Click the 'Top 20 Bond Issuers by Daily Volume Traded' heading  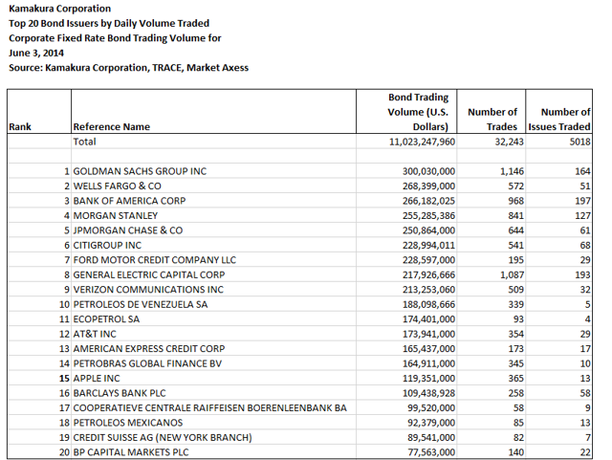(109, 23)
